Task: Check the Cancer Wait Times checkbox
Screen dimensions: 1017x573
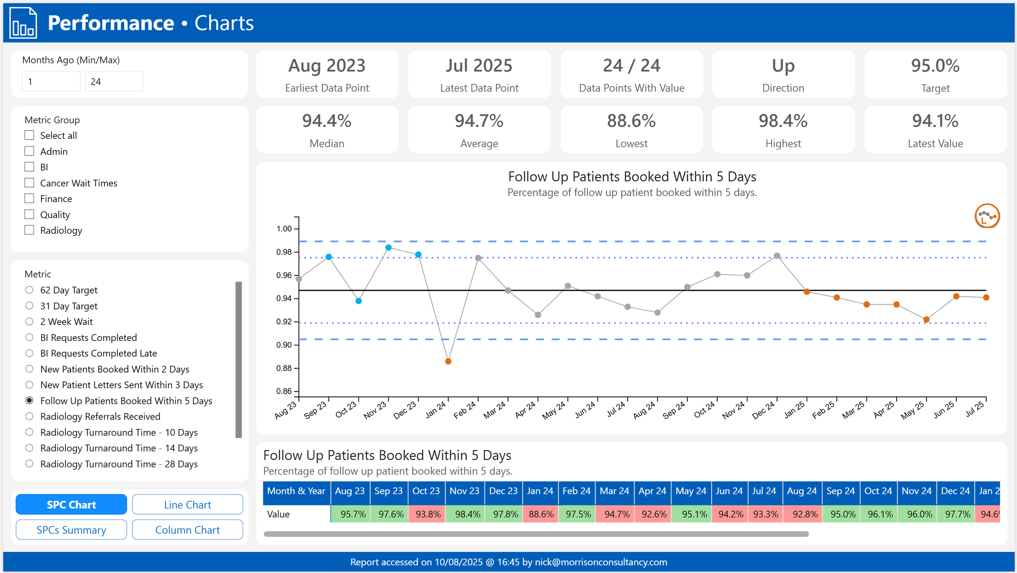Action: (29, 183)
